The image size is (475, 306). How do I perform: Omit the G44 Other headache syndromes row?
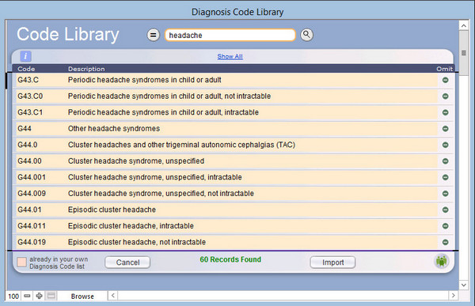point(445,129)
